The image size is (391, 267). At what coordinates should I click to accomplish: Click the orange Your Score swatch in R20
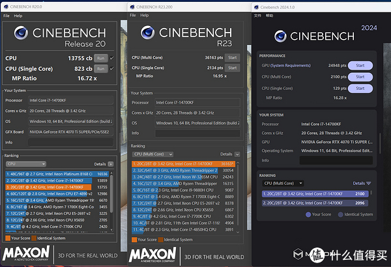7,239
